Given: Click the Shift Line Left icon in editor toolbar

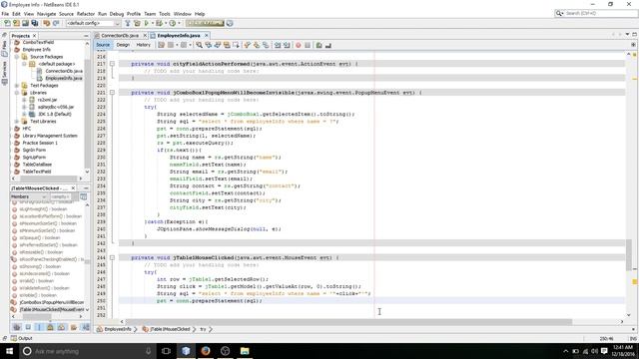Looking at the screenshot, I should pos(278,45).
